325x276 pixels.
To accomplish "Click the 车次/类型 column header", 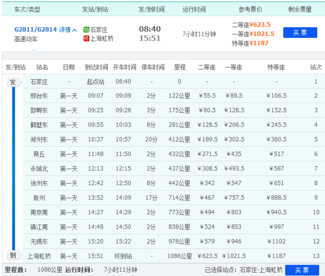I will point(27,9).
